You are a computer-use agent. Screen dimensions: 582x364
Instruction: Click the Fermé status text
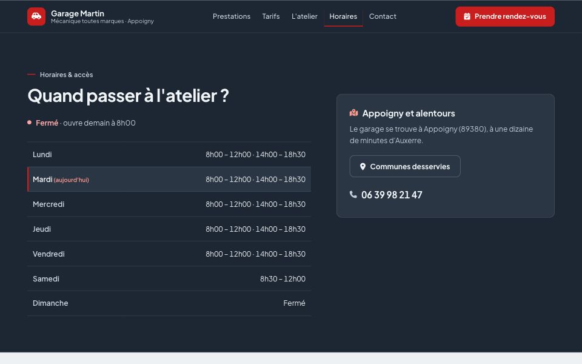click(x=47, y=123)
